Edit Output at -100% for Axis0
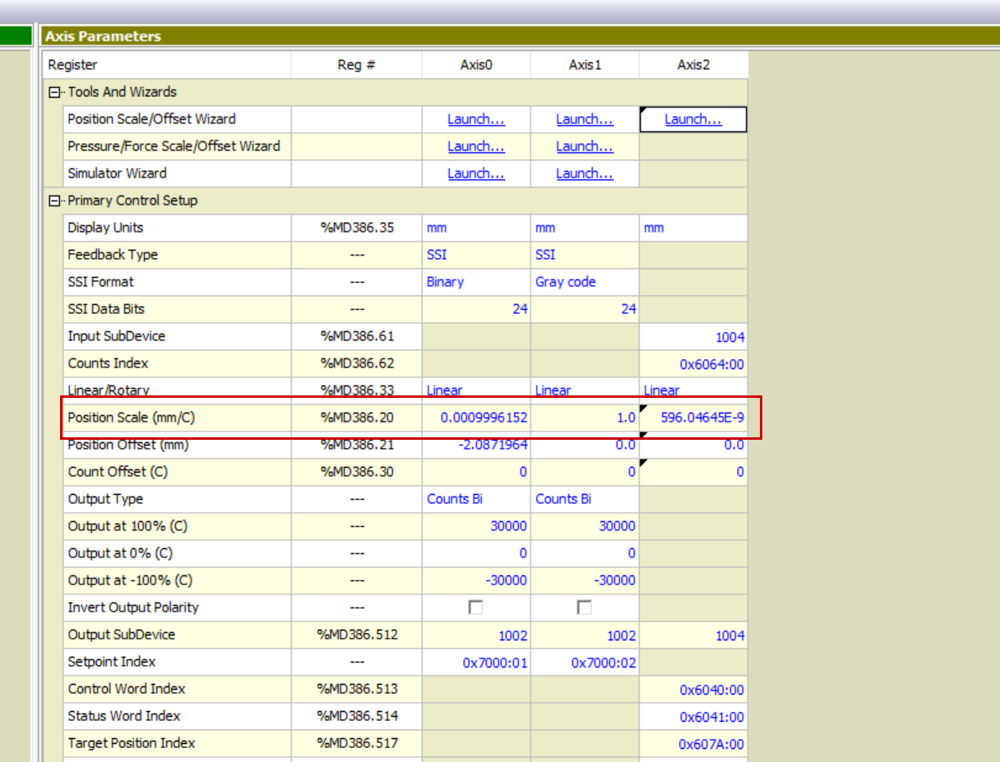 click(x=476, y=580)
